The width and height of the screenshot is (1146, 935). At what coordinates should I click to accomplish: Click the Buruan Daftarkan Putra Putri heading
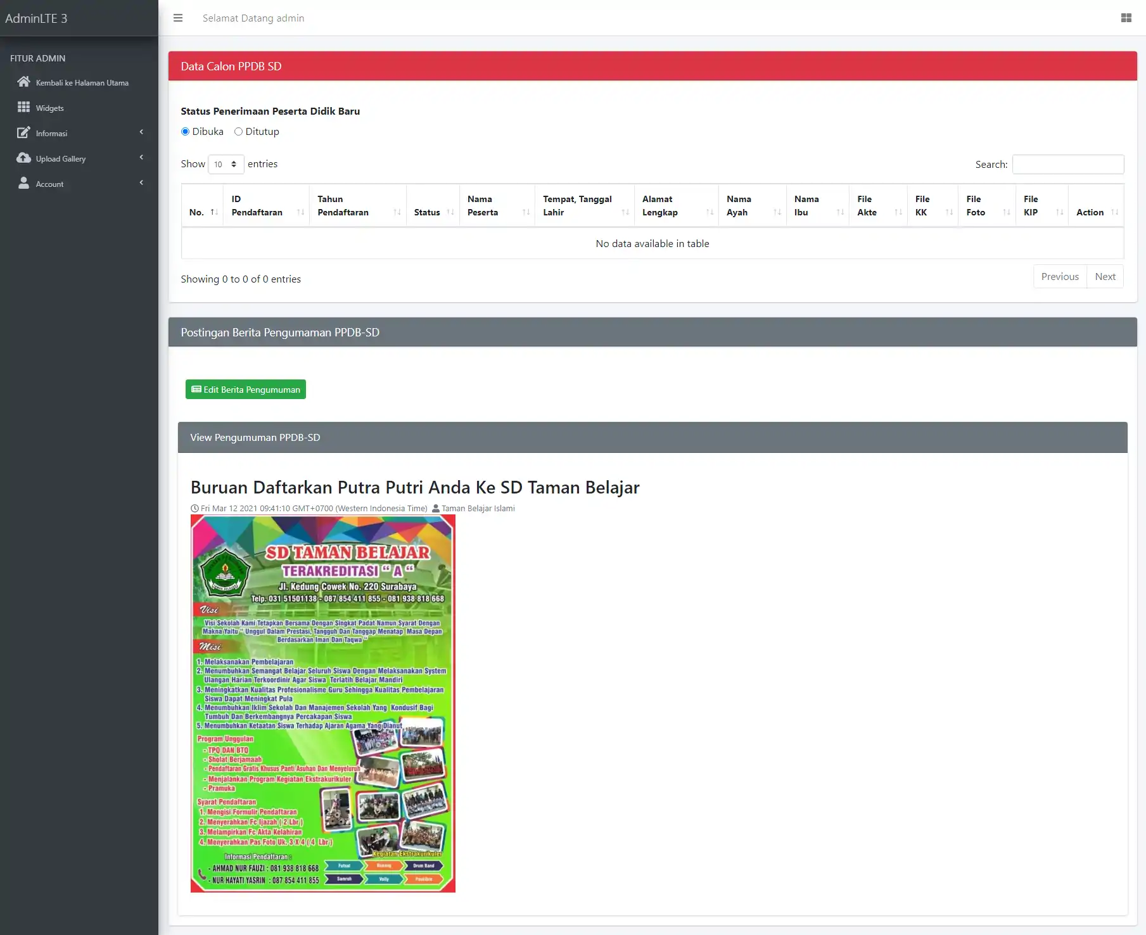(415, 487)
